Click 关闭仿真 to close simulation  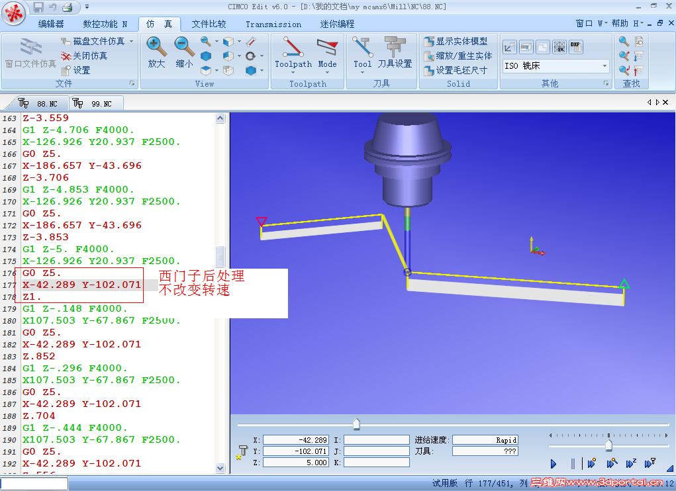pos(84,56)
